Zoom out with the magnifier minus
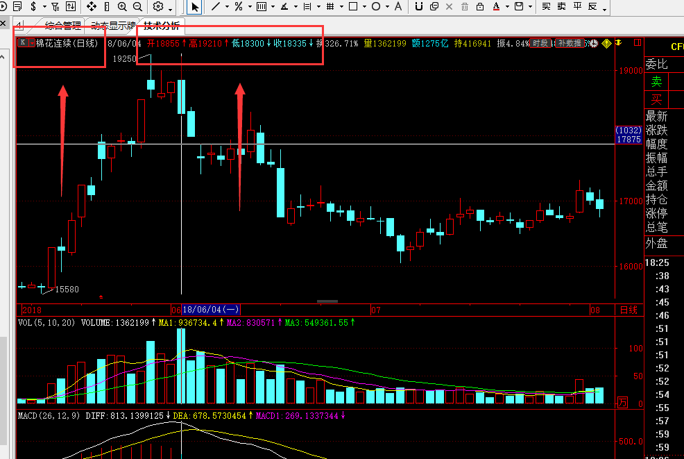The image size is (684, 459). tap(137, 6)
